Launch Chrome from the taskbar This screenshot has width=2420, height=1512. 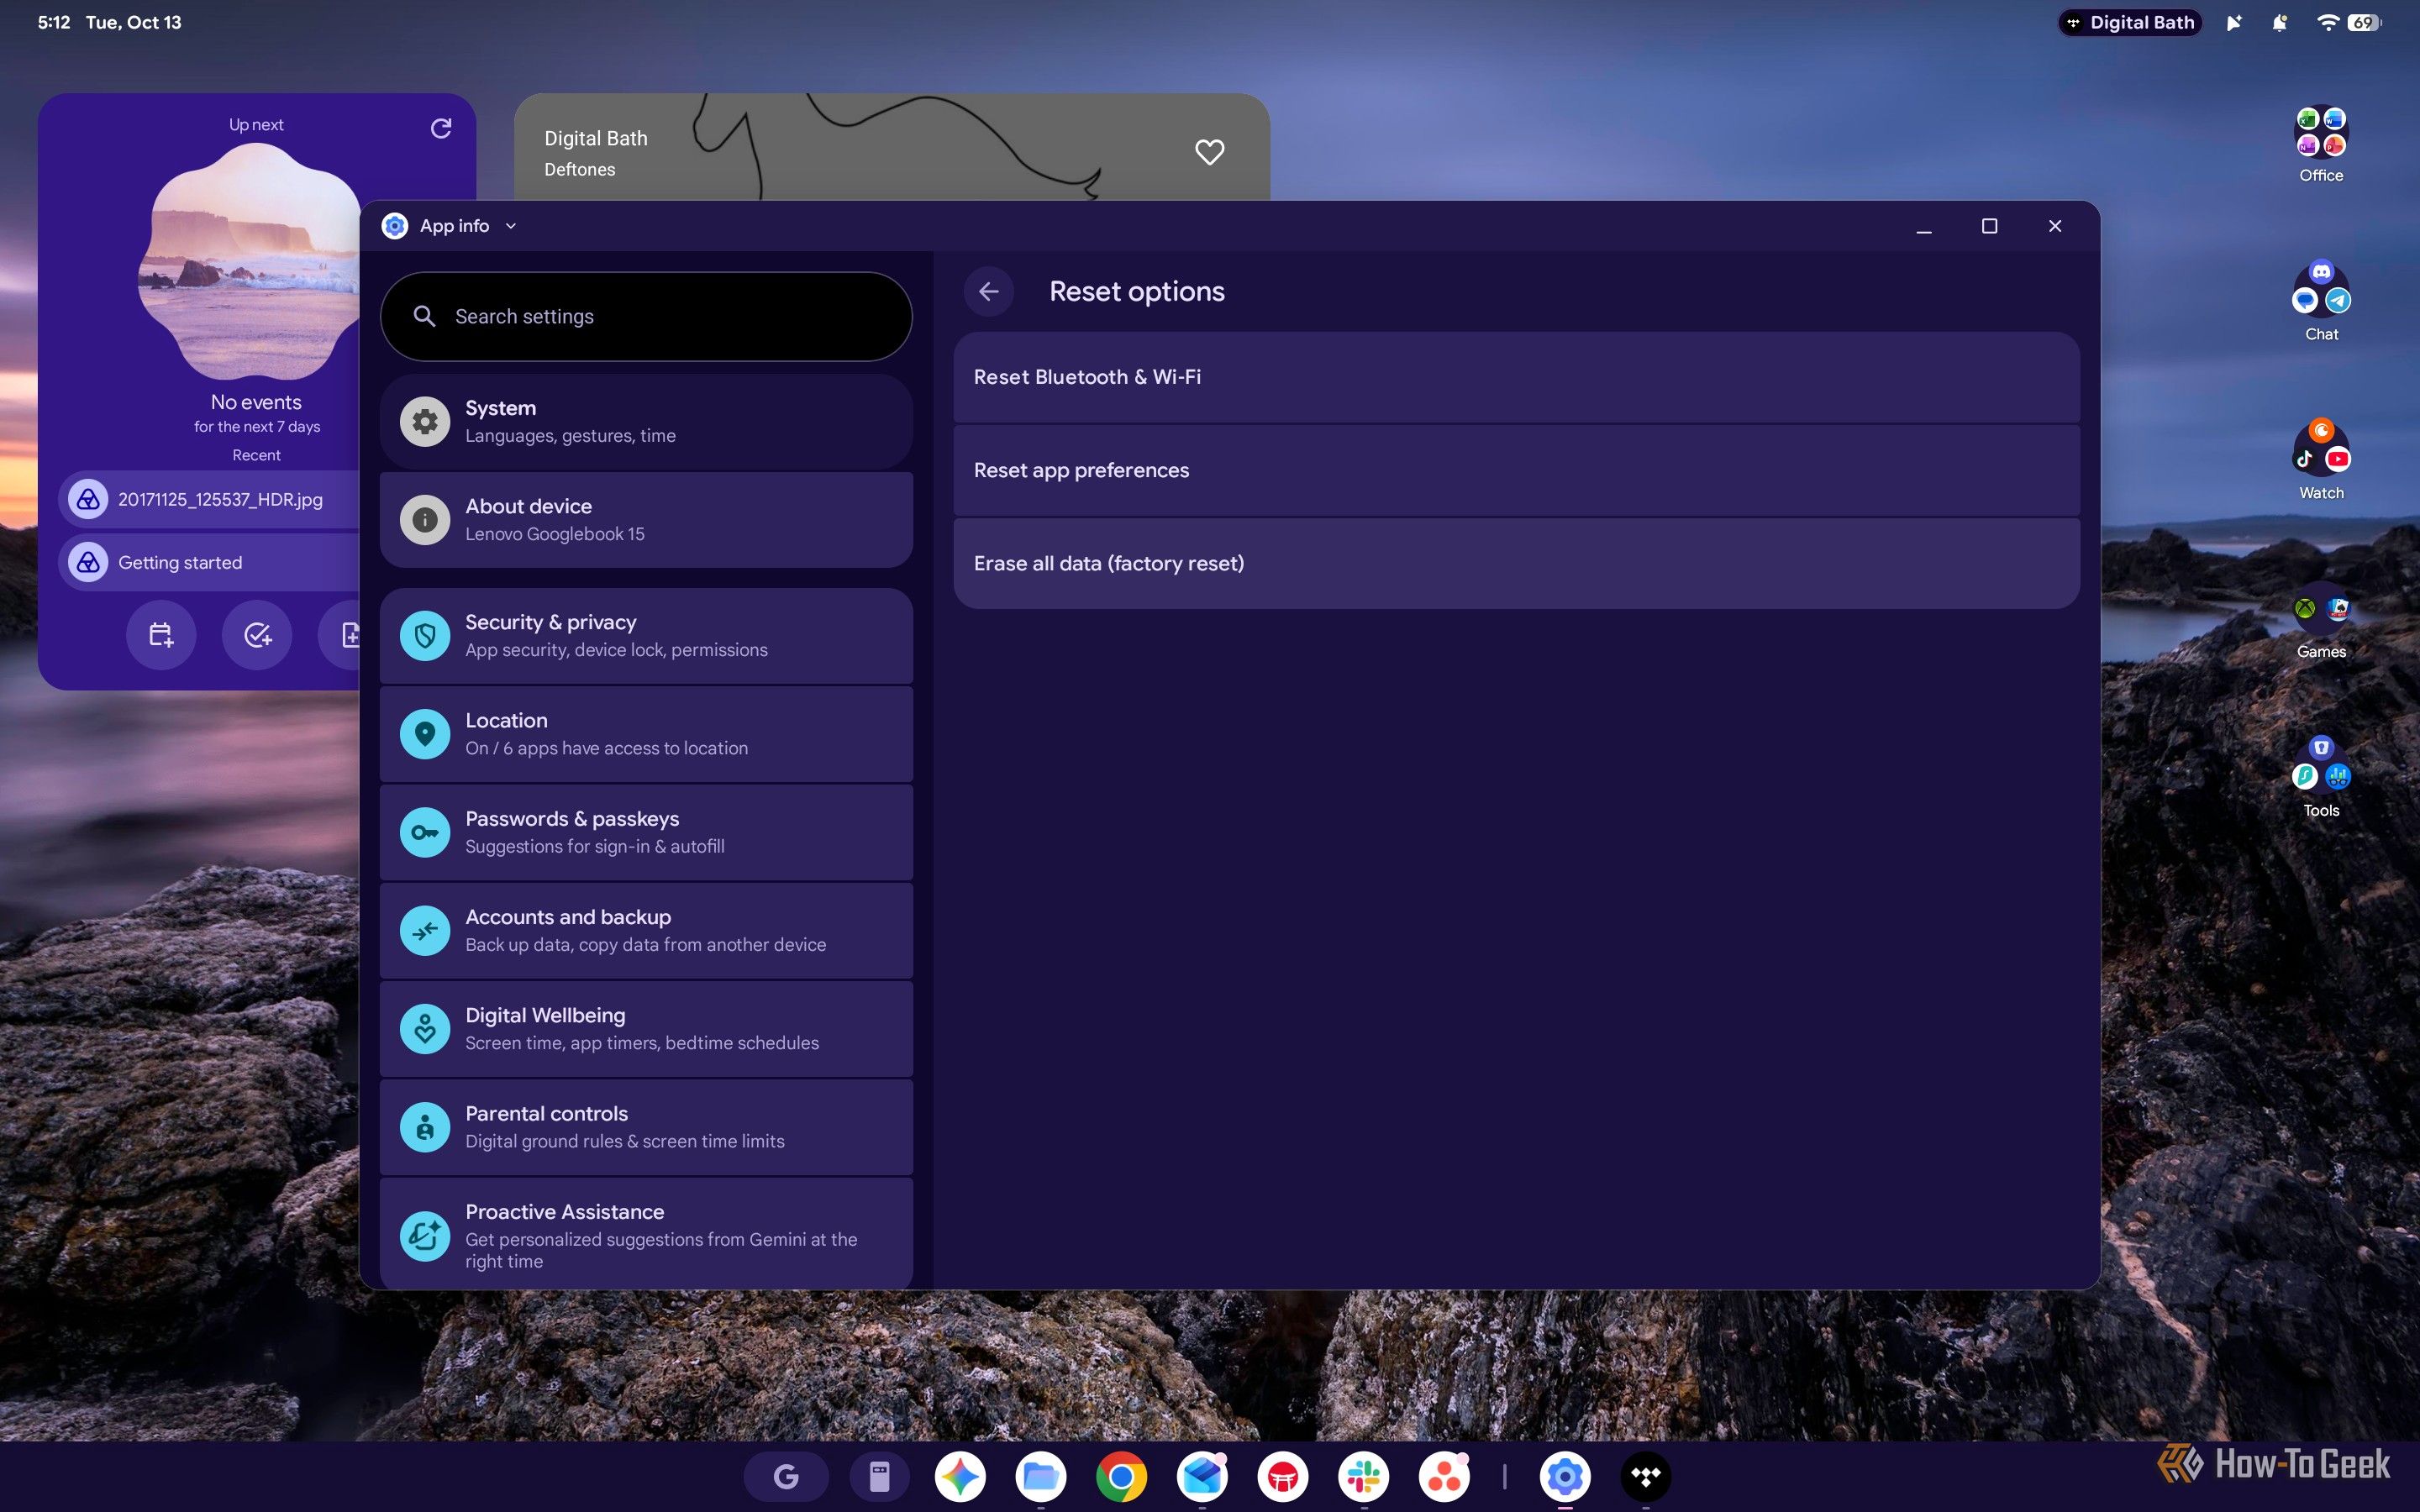[1121, 1476]
